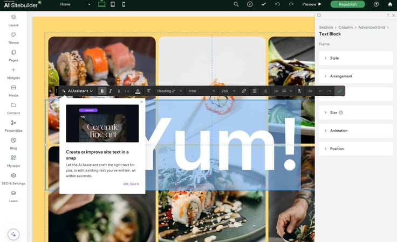Open the Pages panel
The image size is (397, 242).
point(13,56)
